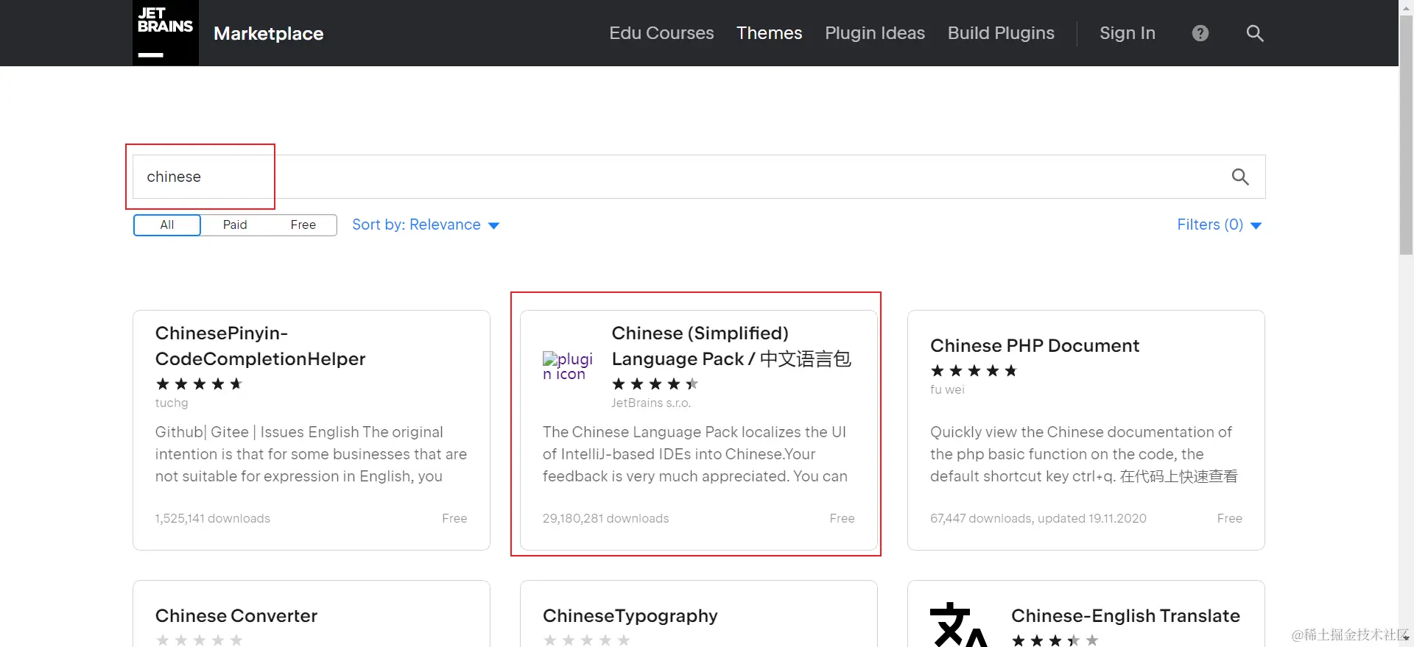Navigate to Build Plugins

[1001, 33]
